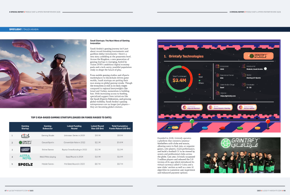Click the Founded by pill button

pos(192,107)
